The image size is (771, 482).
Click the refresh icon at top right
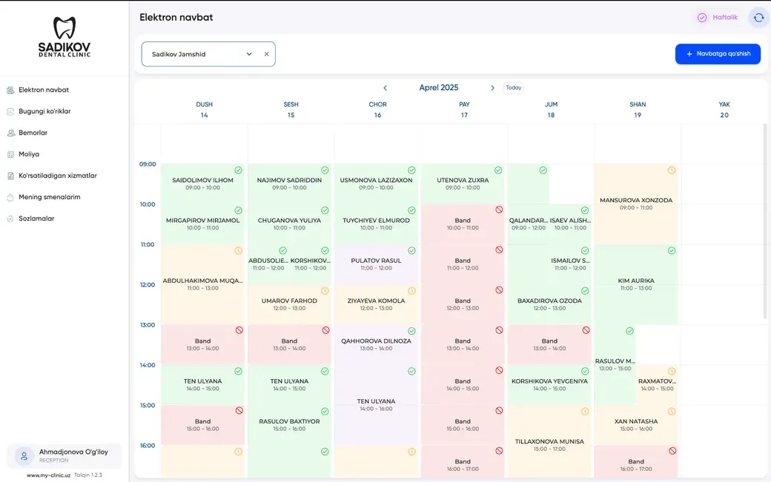(x=758, y=18)
